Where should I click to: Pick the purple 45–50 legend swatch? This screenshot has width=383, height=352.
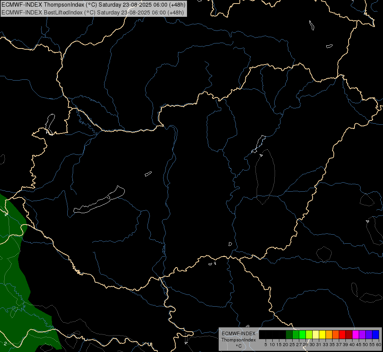[363, 334]
